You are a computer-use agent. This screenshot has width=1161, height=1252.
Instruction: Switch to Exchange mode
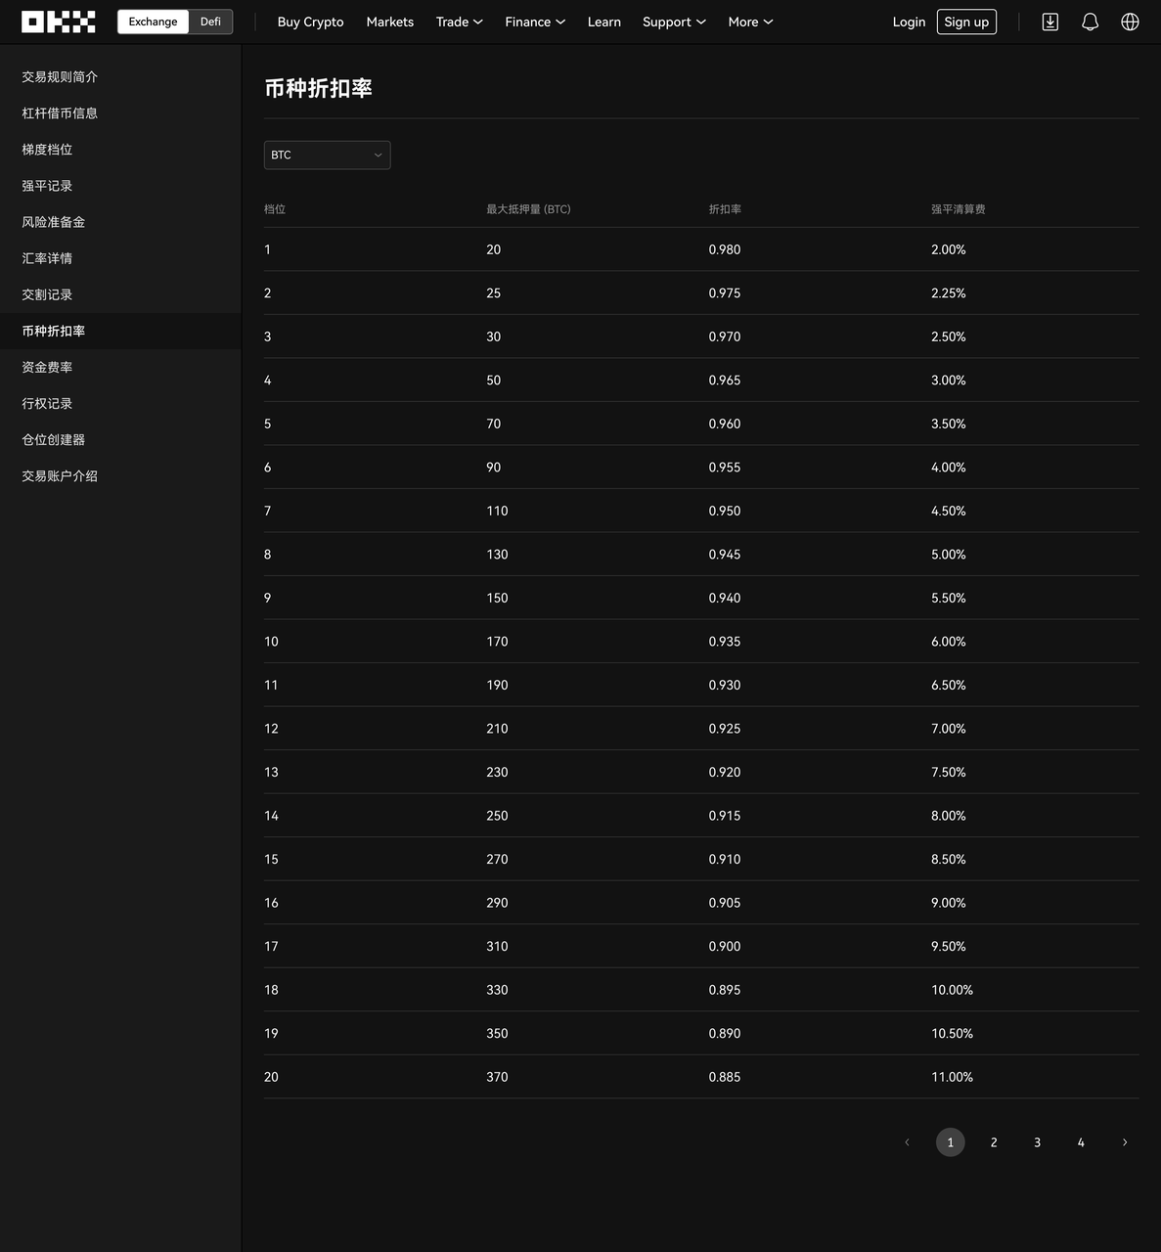coord(153,22)
